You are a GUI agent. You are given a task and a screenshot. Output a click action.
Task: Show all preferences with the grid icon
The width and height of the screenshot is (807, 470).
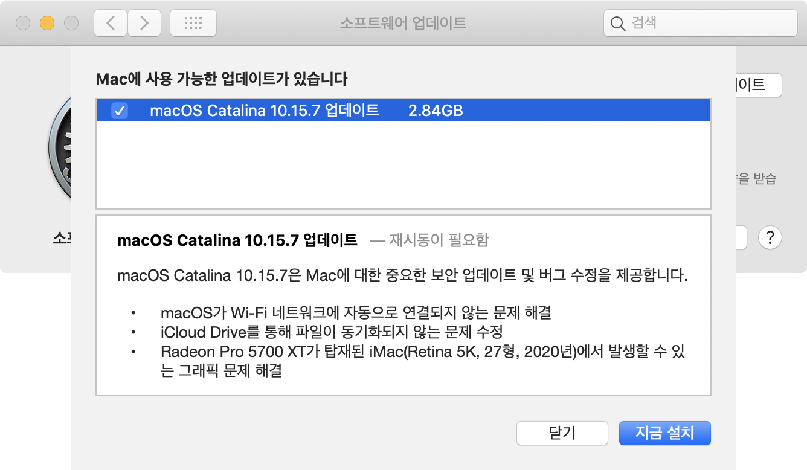coord(193,23)
